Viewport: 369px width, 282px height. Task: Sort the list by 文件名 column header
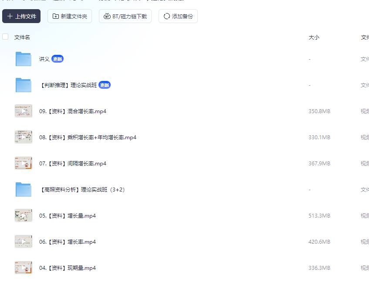(x=22, y=37)
